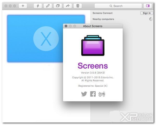This screenshot has width=156, height=125.
Task: Toggle the purple sidebar panel button
Action: (x=148, y=6)
